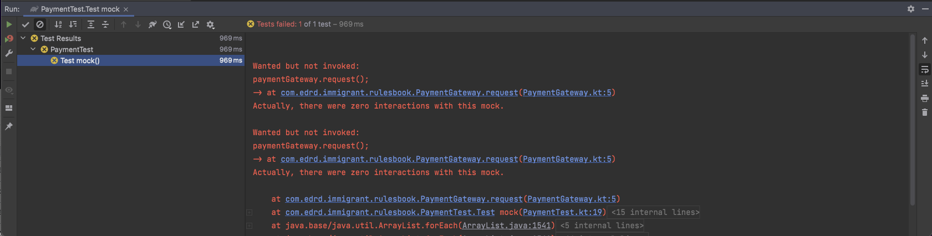Open the PaymentTest.kt:19 stack trace link
932x236 pixels.
562,212
